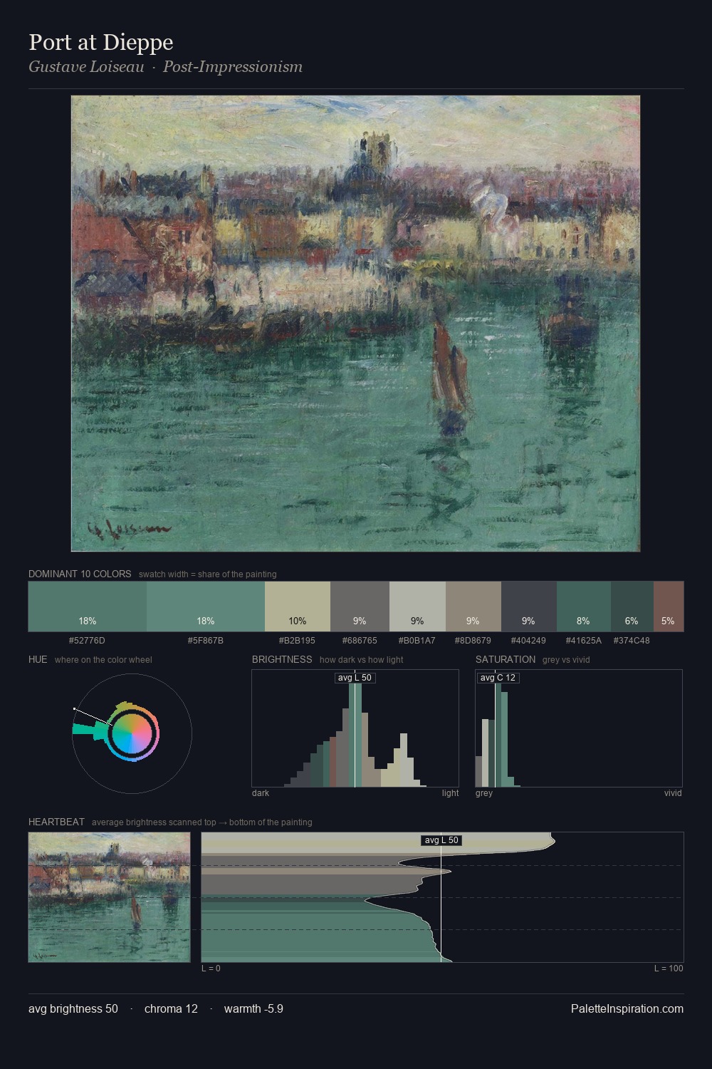Click the taupe #8D8679 swatch
Screen dimensions: 712x1069
point(473,606)
